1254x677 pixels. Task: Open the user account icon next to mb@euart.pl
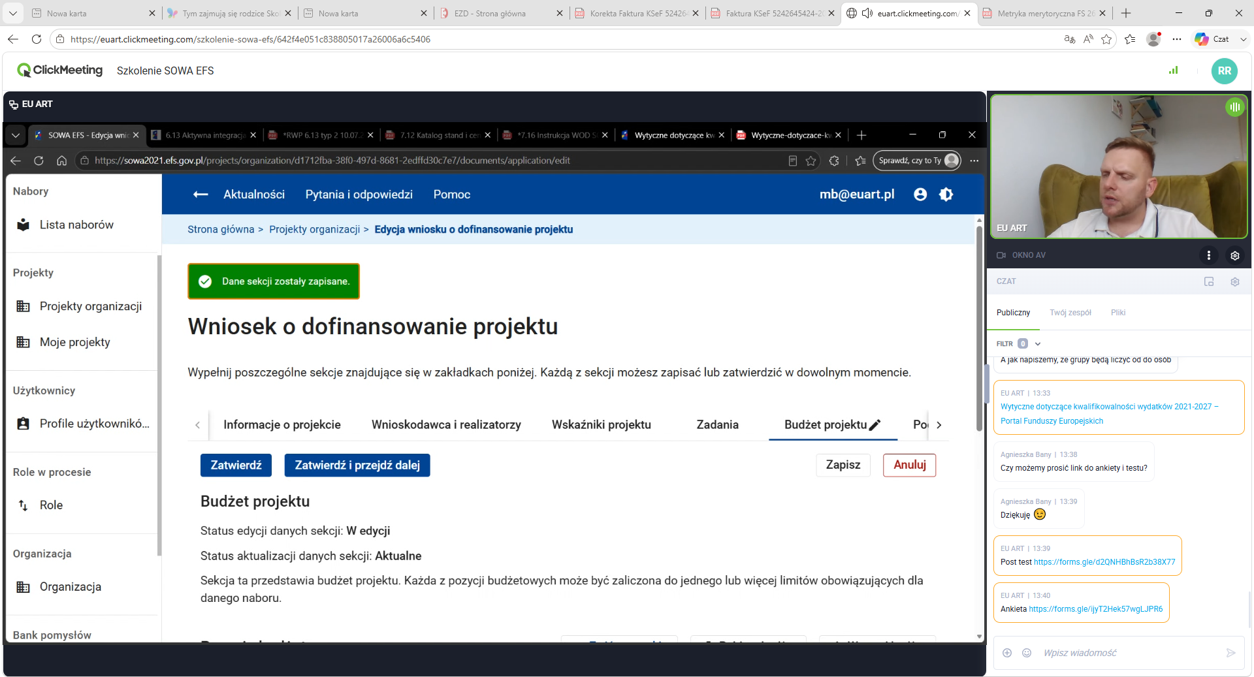pyautogui.click(x=920, y=195)
